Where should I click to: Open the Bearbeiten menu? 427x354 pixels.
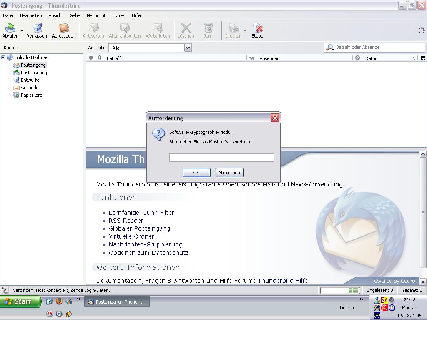coord(31,15)
